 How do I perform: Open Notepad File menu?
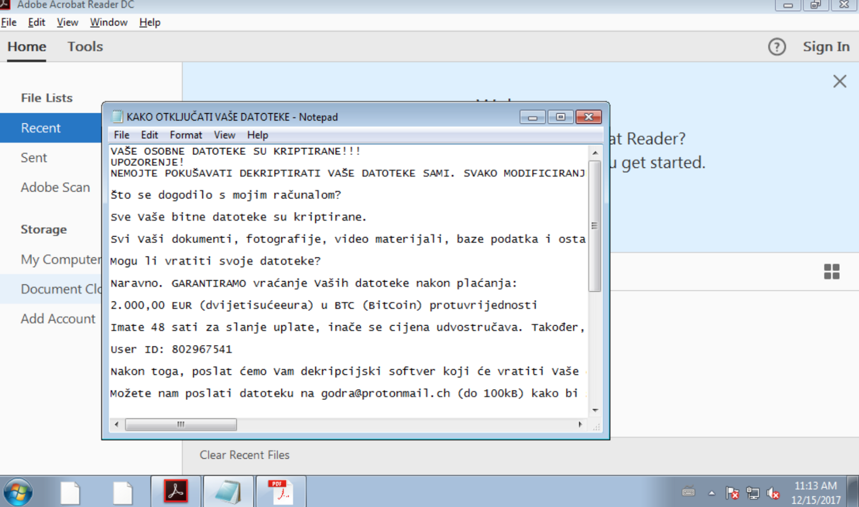[121, 135]
